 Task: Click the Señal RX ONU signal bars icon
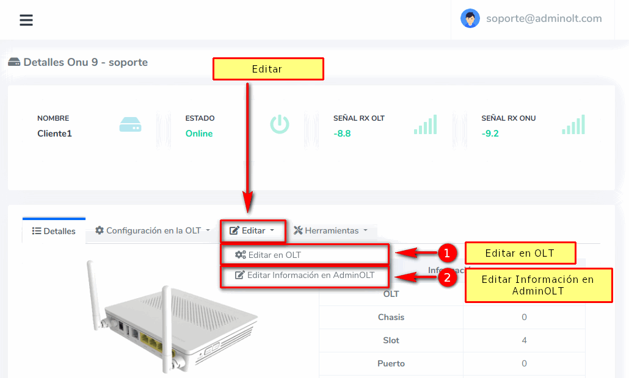coord(573,124)
